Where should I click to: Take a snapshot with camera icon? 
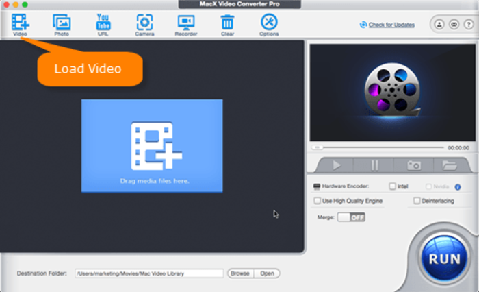[414, 165]
